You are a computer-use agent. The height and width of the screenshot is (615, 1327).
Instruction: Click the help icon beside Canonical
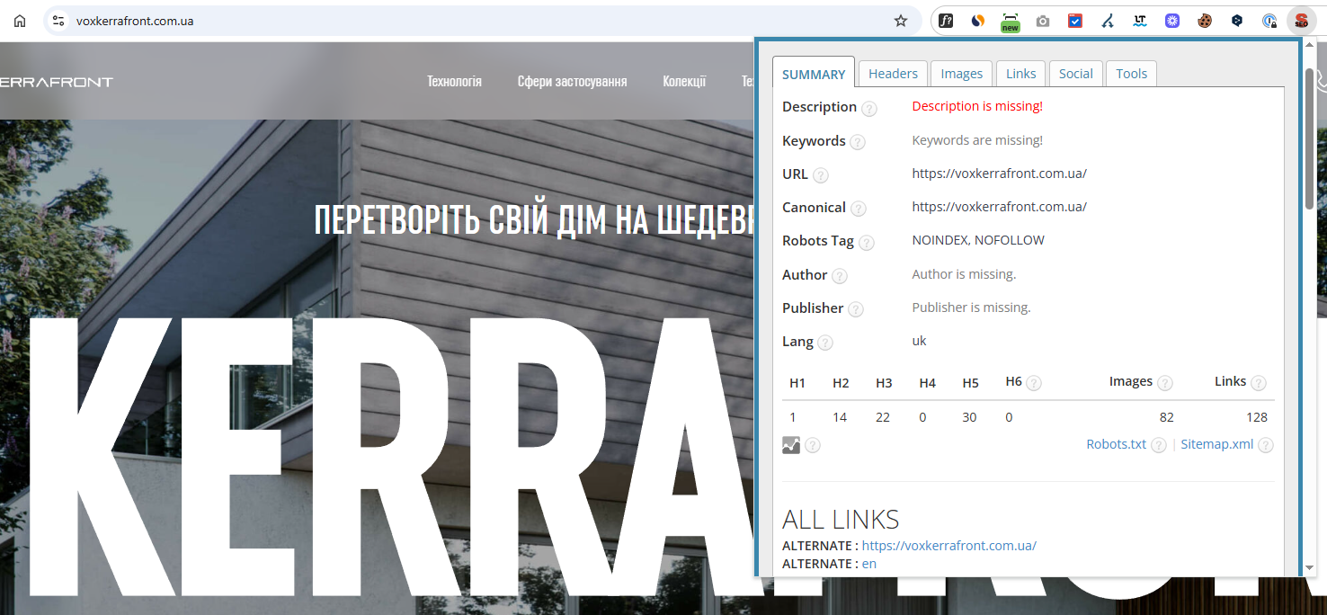click(859, 209)
